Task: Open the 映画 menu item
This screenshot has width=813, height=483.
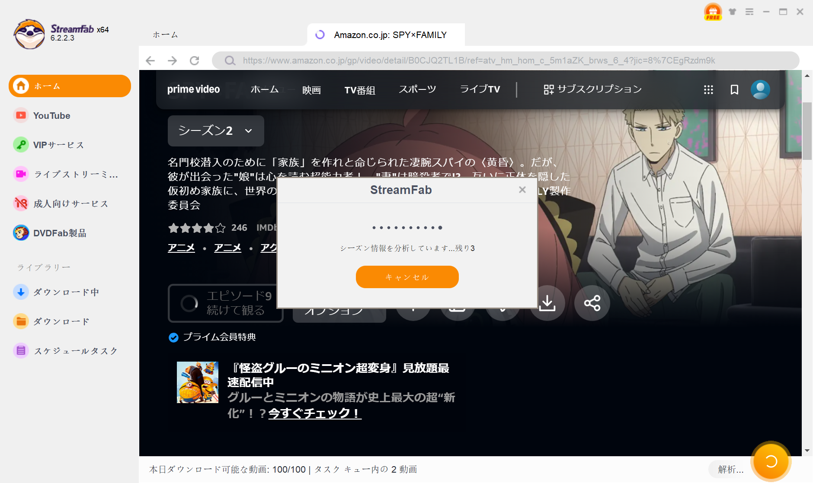Action: click(311, 89)
